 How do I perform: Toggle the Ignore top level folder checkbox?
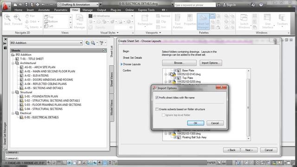click(x=163, y=115)
